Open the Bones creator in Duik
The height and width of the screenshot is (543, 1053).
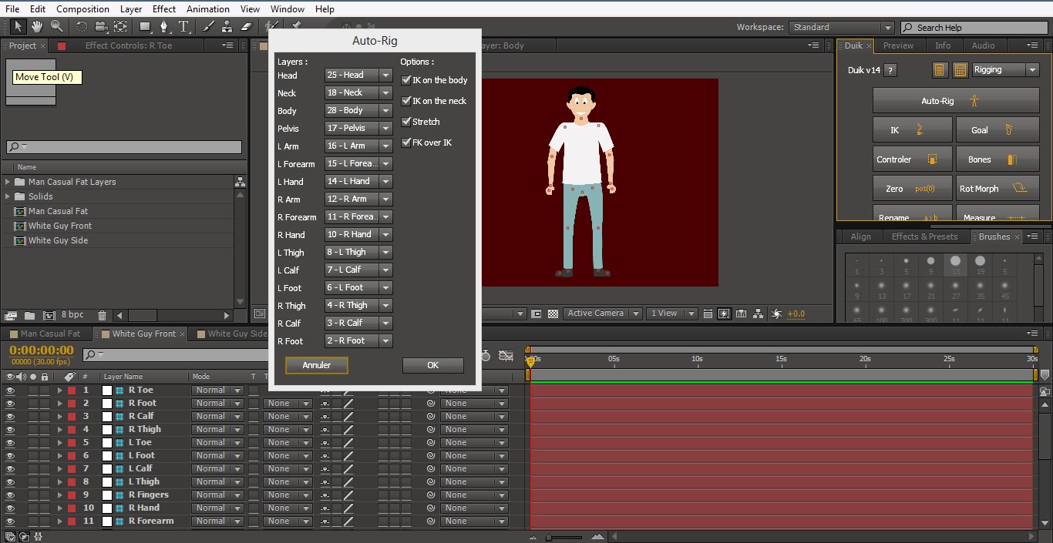point(997,159)
